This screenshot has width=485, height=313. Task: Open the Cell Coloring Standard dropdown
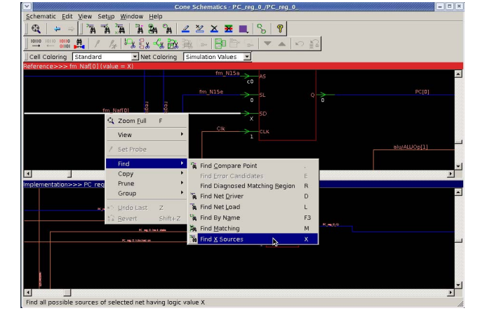pos(105,57)
